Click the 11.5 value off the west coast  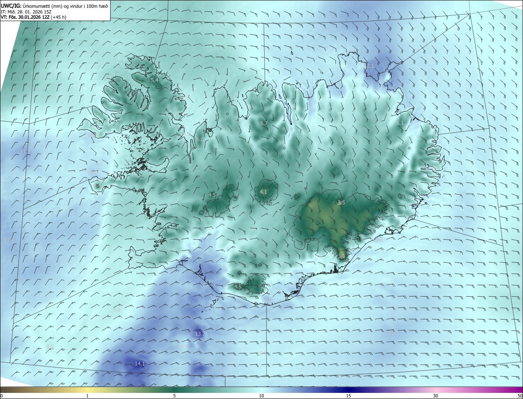coord(9,241)
